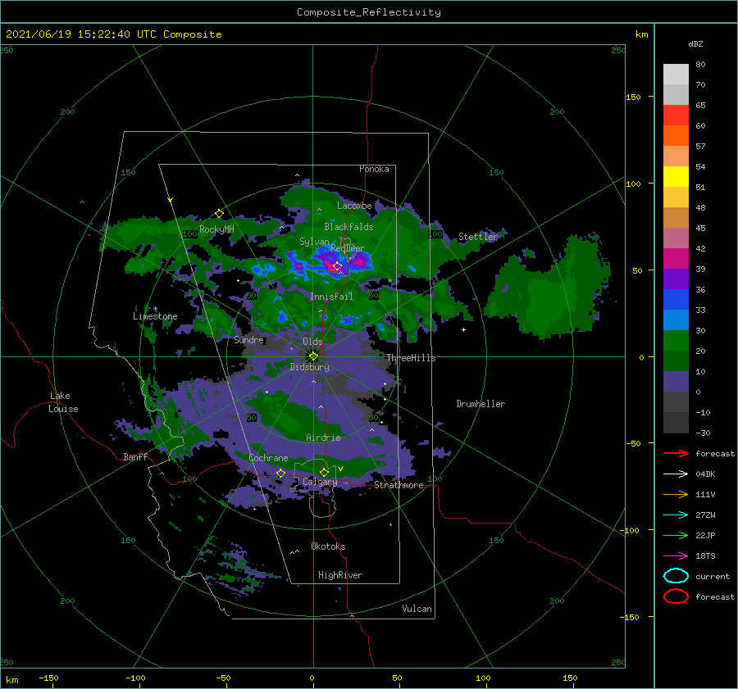Click the yellow diamond marker above Calgary label

(x=324, y=472)
